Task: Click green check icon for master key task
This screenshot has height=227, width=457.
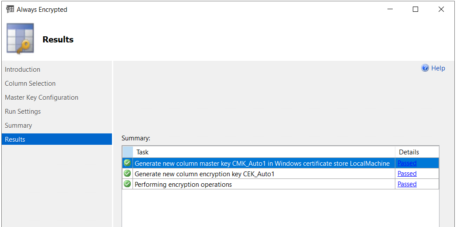Action: pos(127,163)
